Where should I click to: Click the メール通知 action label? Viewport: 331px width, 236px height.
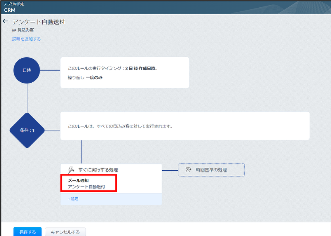pos(78,180)
